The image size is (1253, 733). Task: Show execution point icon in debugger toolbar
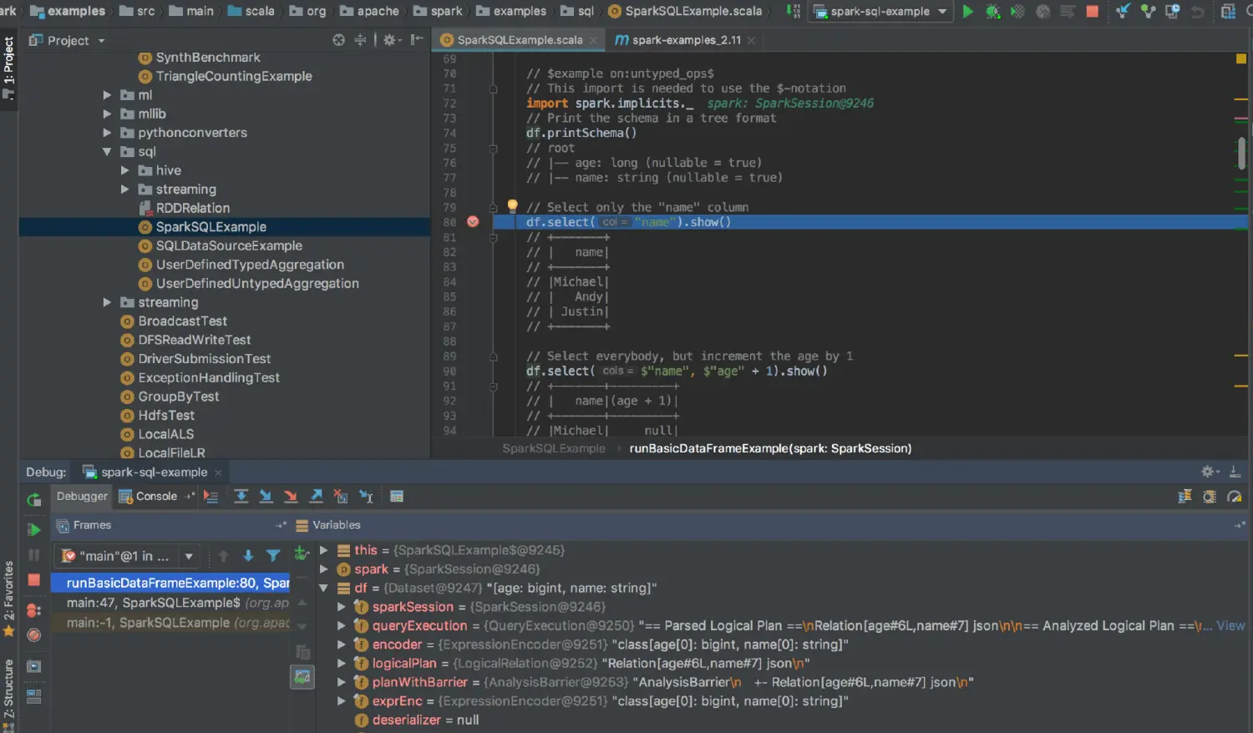click(x=211, y=497)
